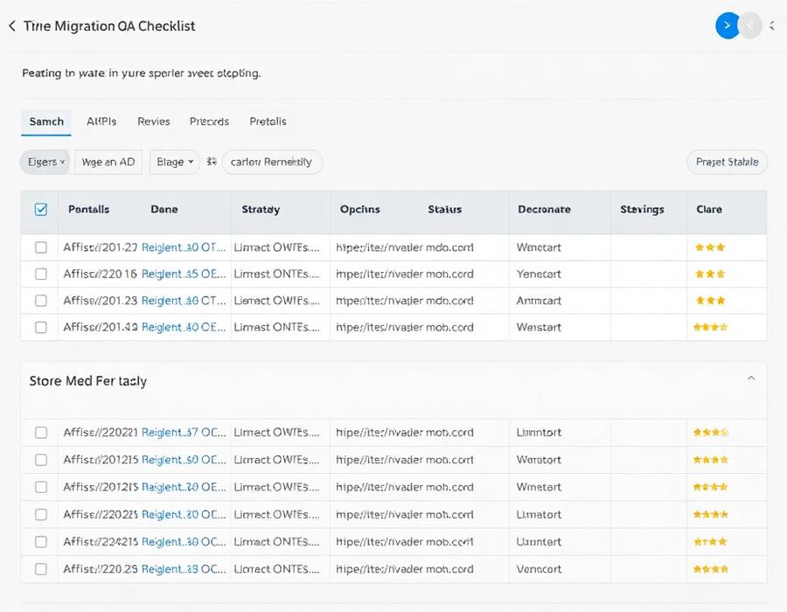Select the checkbox in the Wenstart row
This screenshot has height=612, width=787.
pyautogui.click(x=40, y=327)
